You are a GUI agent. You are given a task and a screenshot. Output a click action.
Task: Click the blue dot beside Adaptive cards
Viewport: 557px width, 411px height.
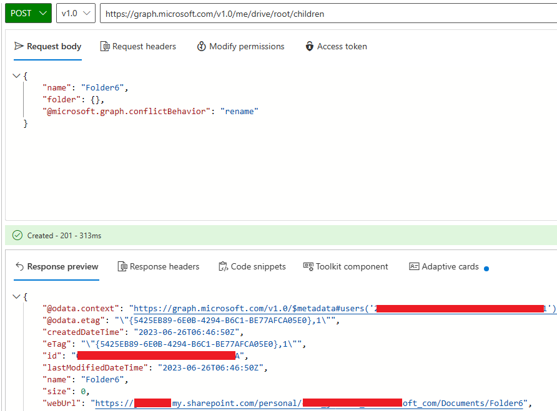coord(486,269)
